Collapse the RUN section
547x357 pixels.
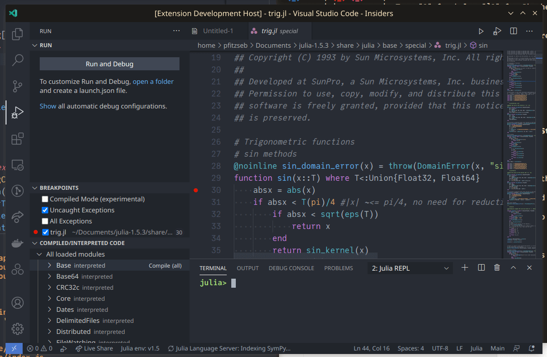(35, 45)
